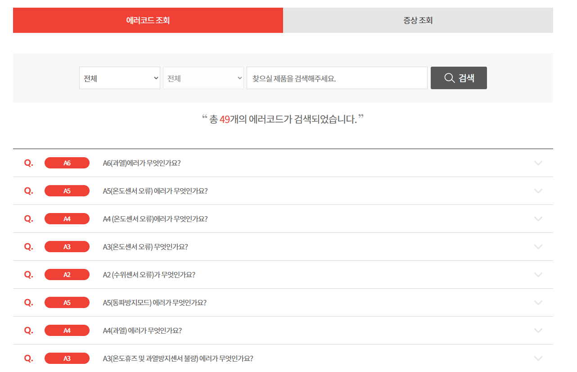Viewport: 577px width, 372px height.
Task: Focus the product search input field
Action: [x=337, y=78]
